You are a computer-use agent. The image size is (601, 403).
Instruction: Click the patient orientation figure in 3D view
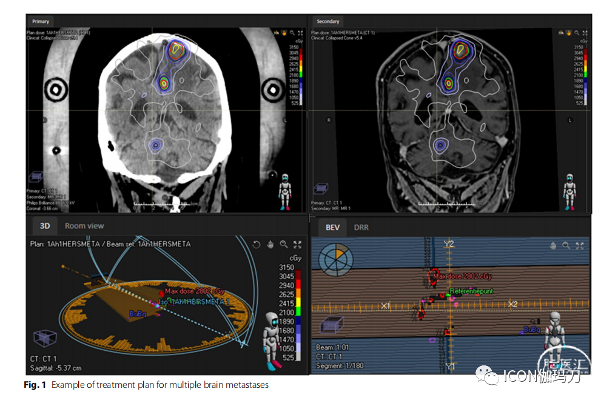click(273, 341)
